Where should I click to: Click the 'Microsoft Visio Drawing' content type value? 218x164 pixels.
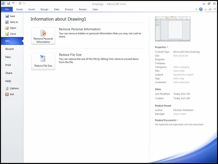(x=186, y=52)
